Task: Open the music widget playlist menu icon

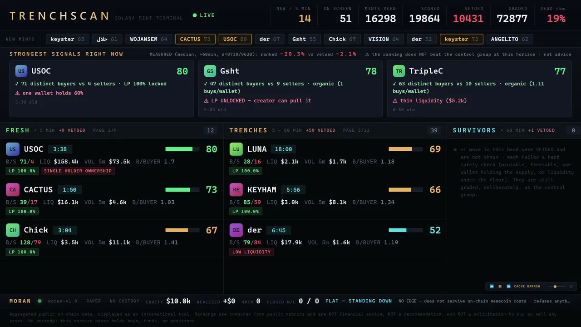Action: tap(571, 287)
